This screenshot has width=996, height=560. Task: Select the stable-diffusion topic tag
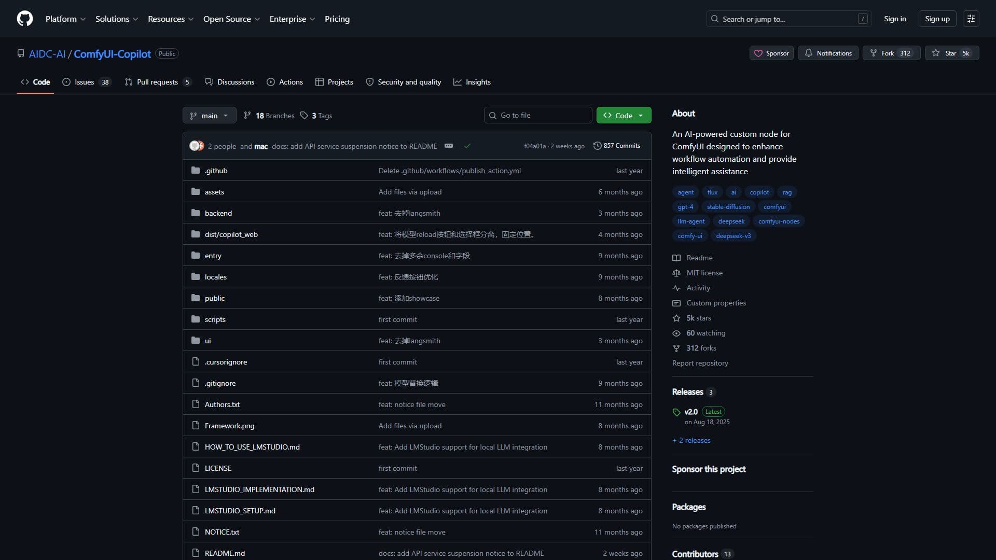pyautogui.click(x=728, y=206)
